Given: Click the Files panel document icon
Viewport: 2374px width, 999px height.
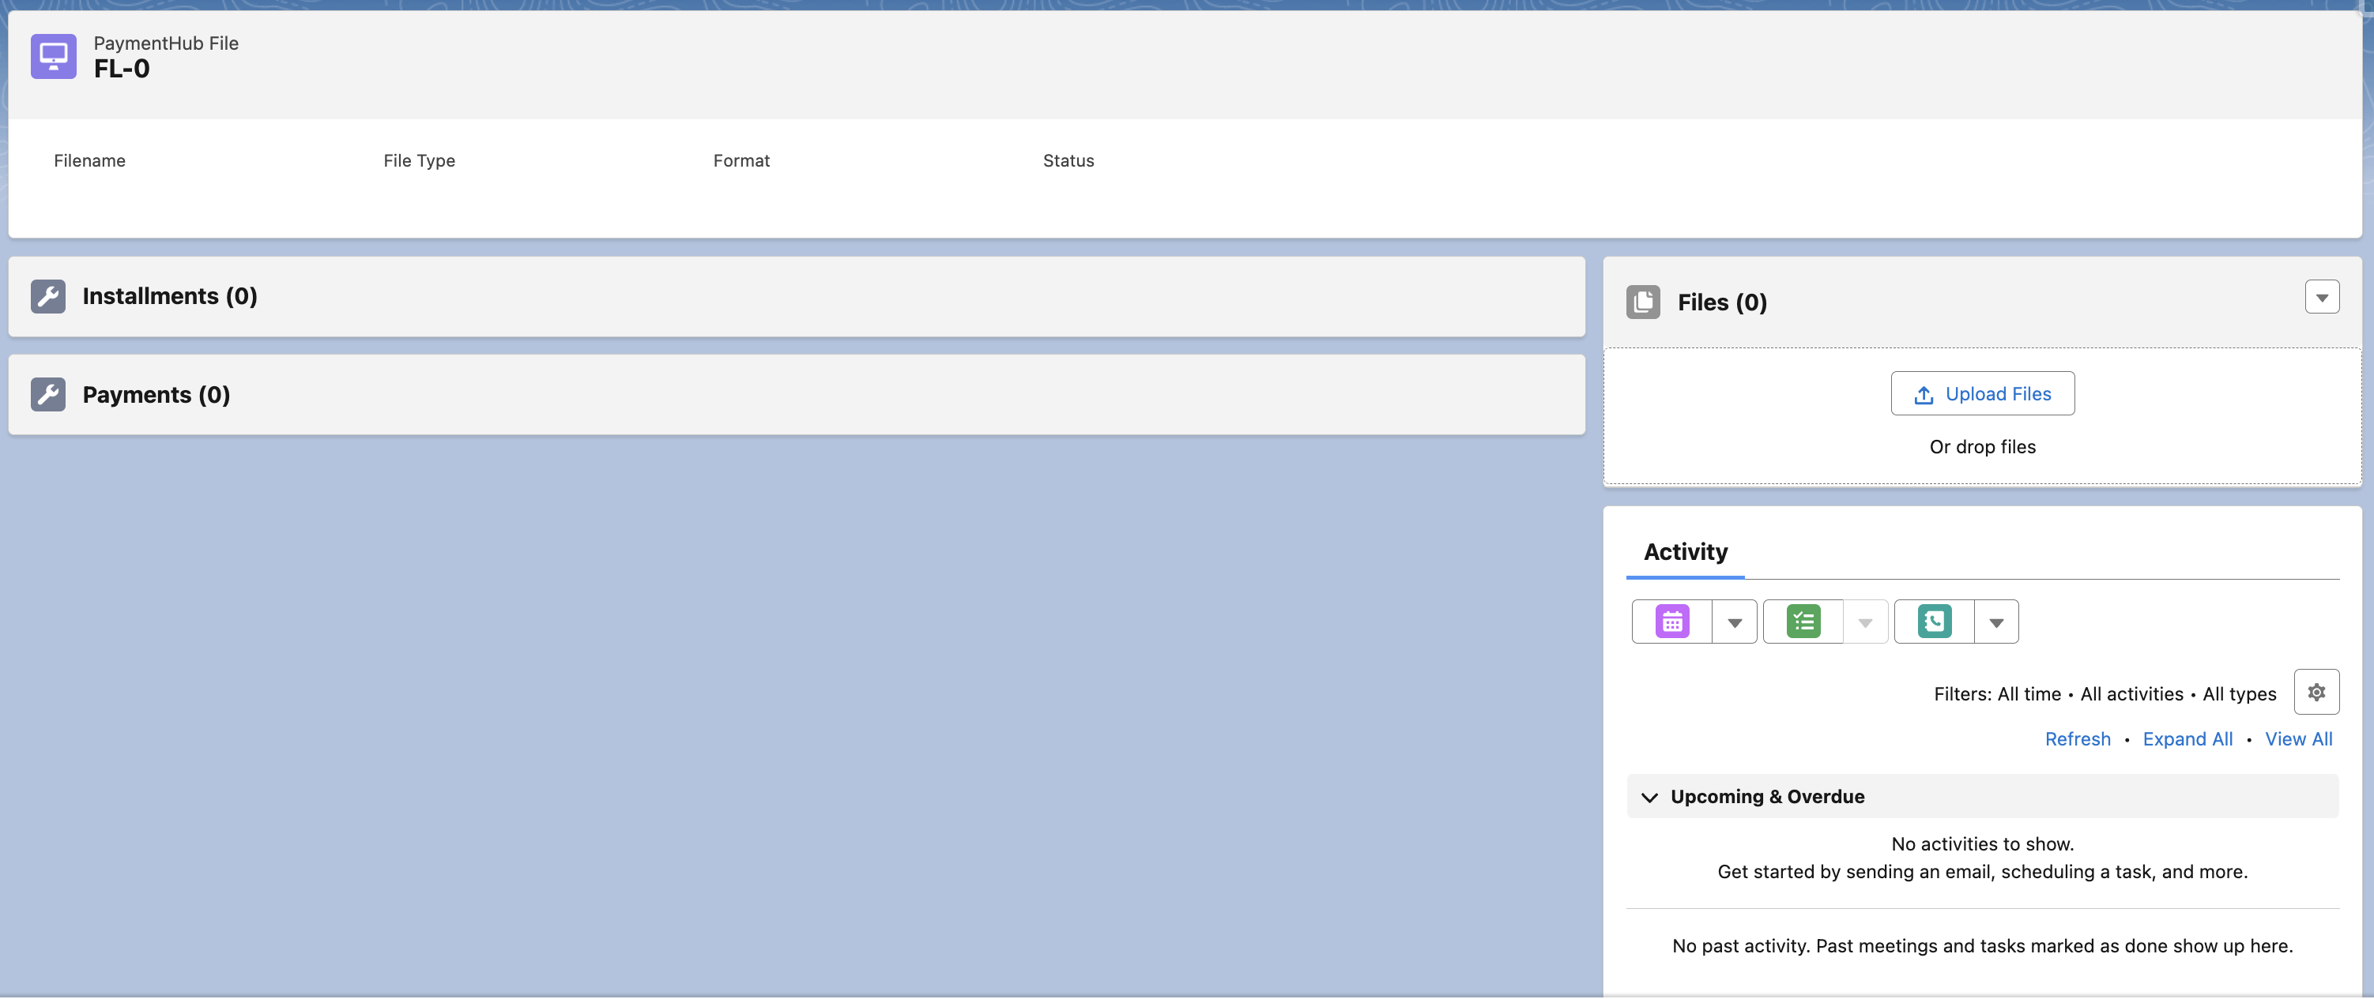Looking at the screenshot, I should pyautogui.click(x=1643, y=301).
